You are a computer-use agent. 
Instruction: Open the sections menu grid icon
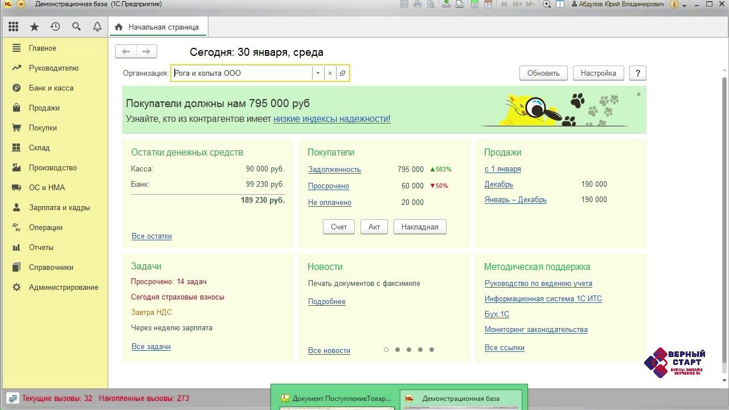(x=14, y=27)
